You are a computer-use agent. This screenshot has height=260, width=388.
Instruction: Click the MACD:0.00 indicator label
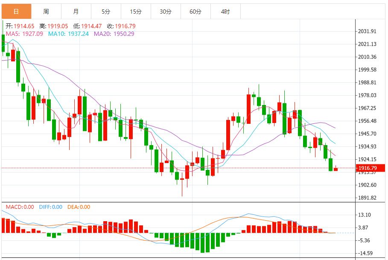click(x=20, y=207)
